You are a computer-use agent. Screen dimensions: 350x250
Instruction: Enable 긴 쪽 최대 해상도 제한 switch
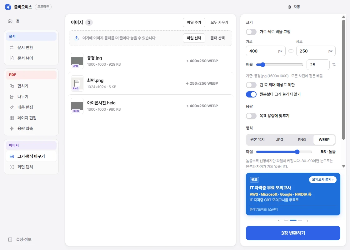[x=251, y=85]
